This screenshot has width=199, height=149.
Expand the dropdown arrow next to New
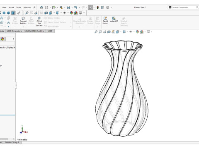pyautogui.click(x=50, y=7)
